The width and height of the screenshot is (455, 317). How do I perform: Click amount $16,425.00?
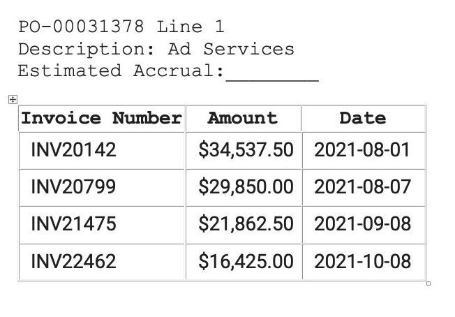[246, 261]
